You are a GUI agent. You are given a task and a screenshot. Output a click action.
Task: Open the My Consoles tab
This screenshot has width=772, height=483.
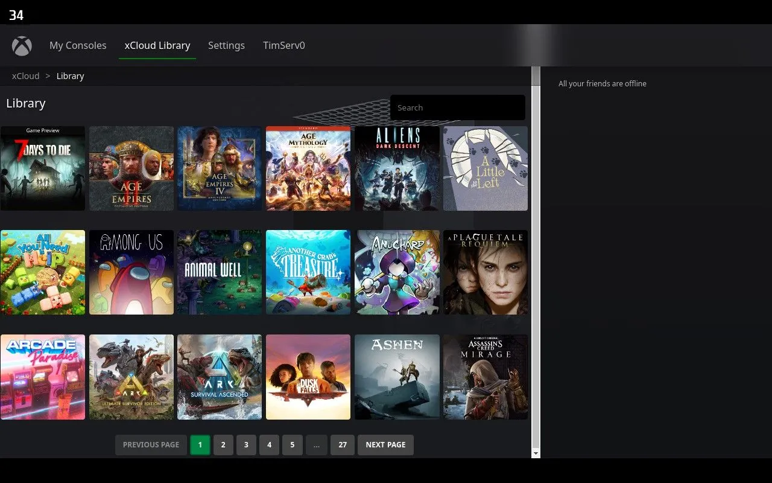click(x=78, y=45)
